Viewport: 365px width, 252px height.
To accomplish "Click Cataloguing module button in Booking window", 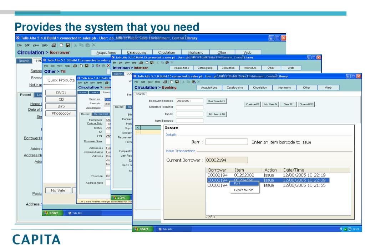I will pyautogui.click(x=235, y=88).
